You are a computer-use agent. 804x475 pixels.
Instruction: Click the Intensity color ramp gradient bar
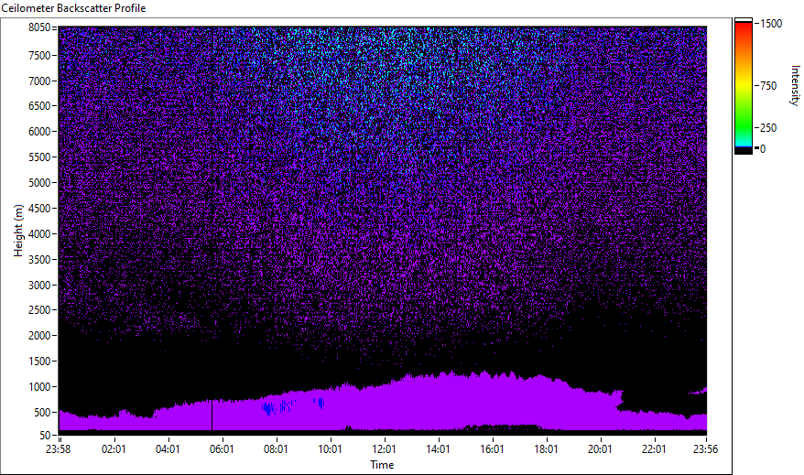tap(743, 86)
